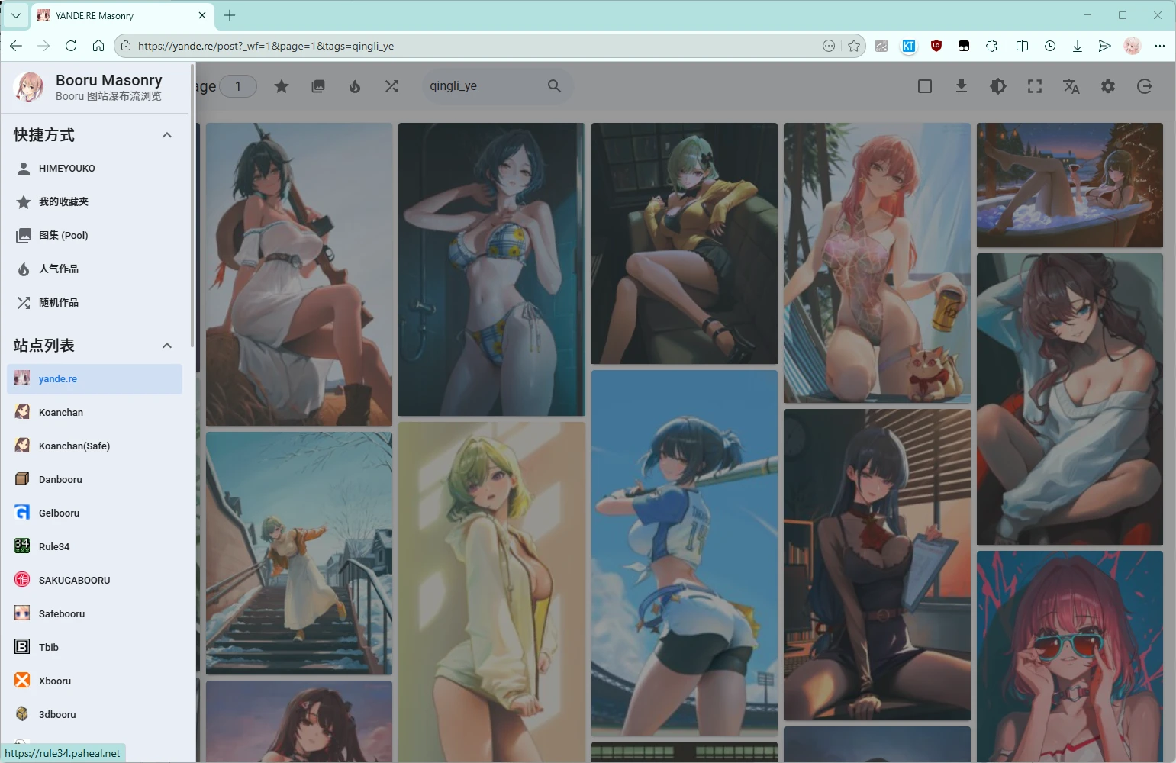Open new browser tab

230,15
